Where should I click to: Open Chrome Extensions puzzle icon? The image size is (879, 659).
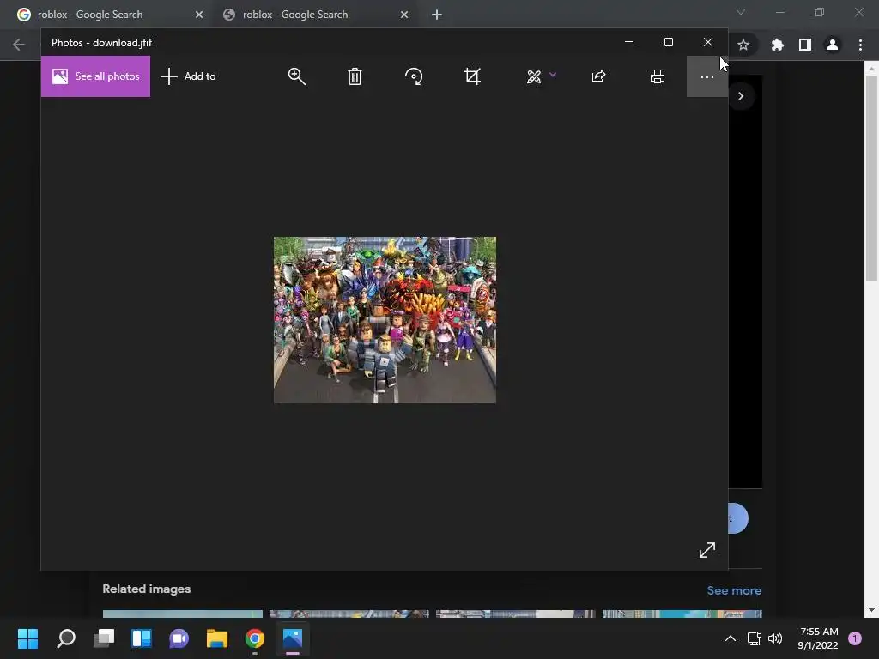click(x=777, y=45)
